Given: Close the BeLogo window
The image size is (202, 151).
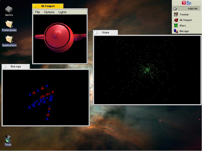Looking at the screenshot, I should point(4,67).
